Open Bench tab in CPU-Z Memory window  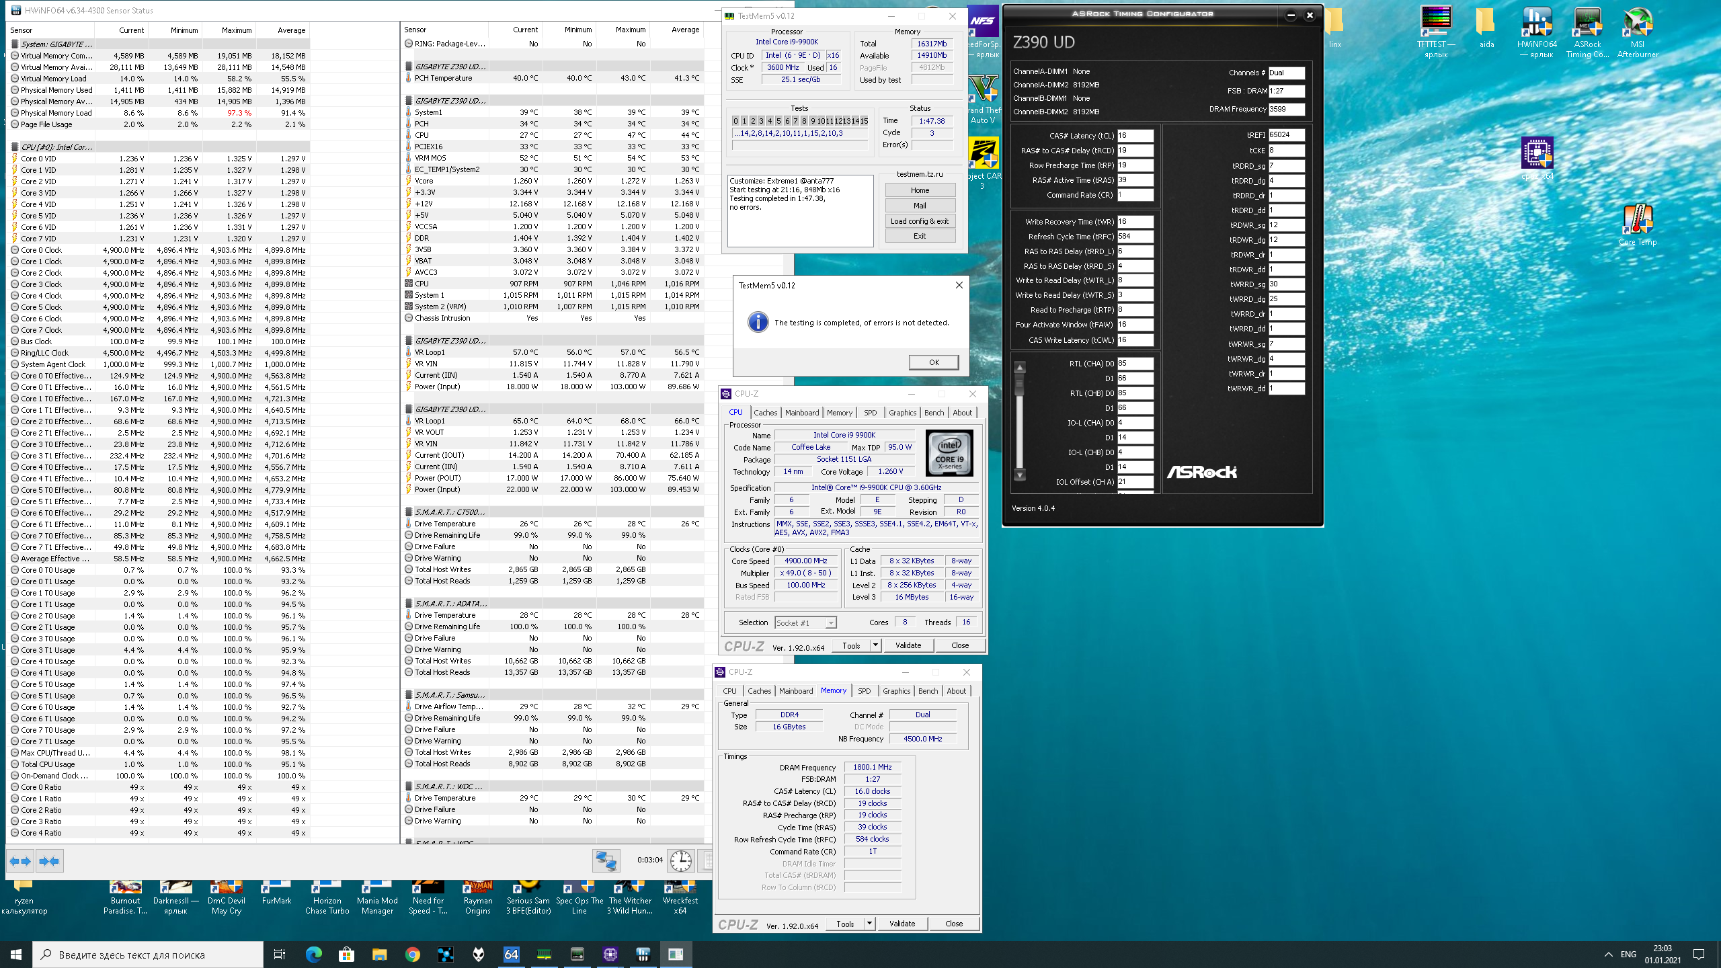click(928, 691)
